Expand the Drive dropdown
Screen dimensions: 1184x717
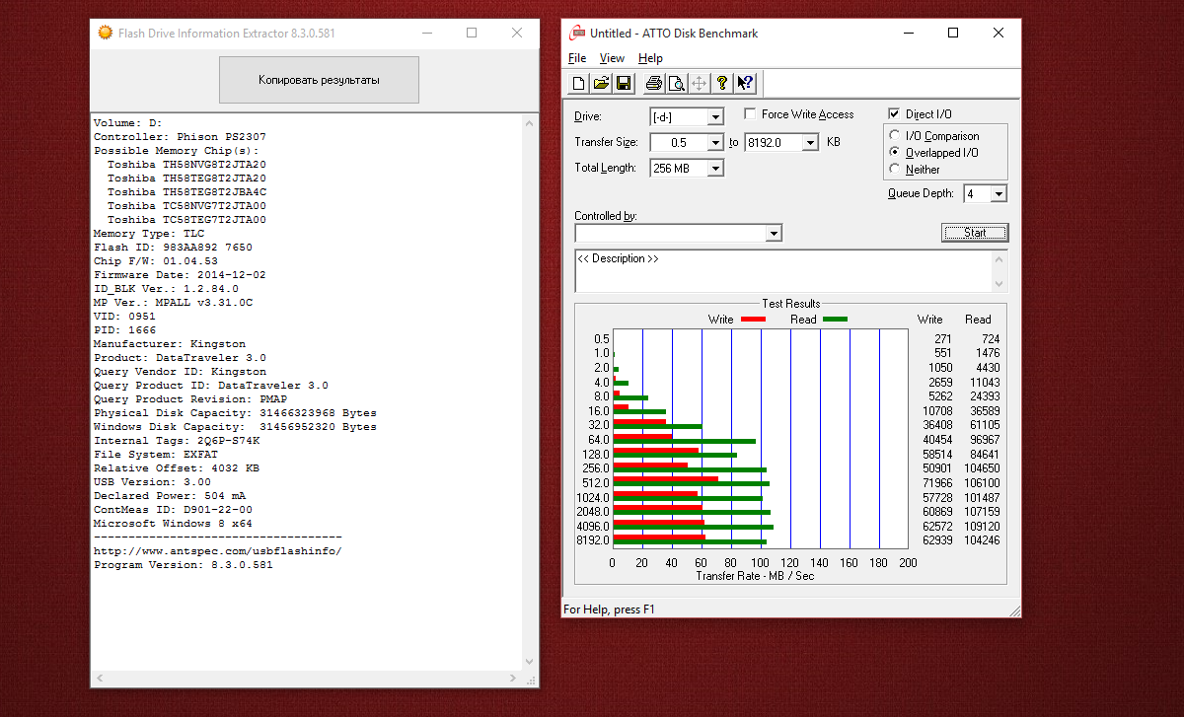pos(715,117)
